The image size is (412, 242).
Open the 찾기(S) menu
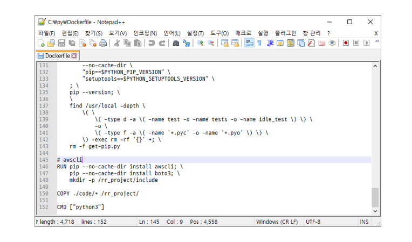pyautogui.click(x=93, y=33)
